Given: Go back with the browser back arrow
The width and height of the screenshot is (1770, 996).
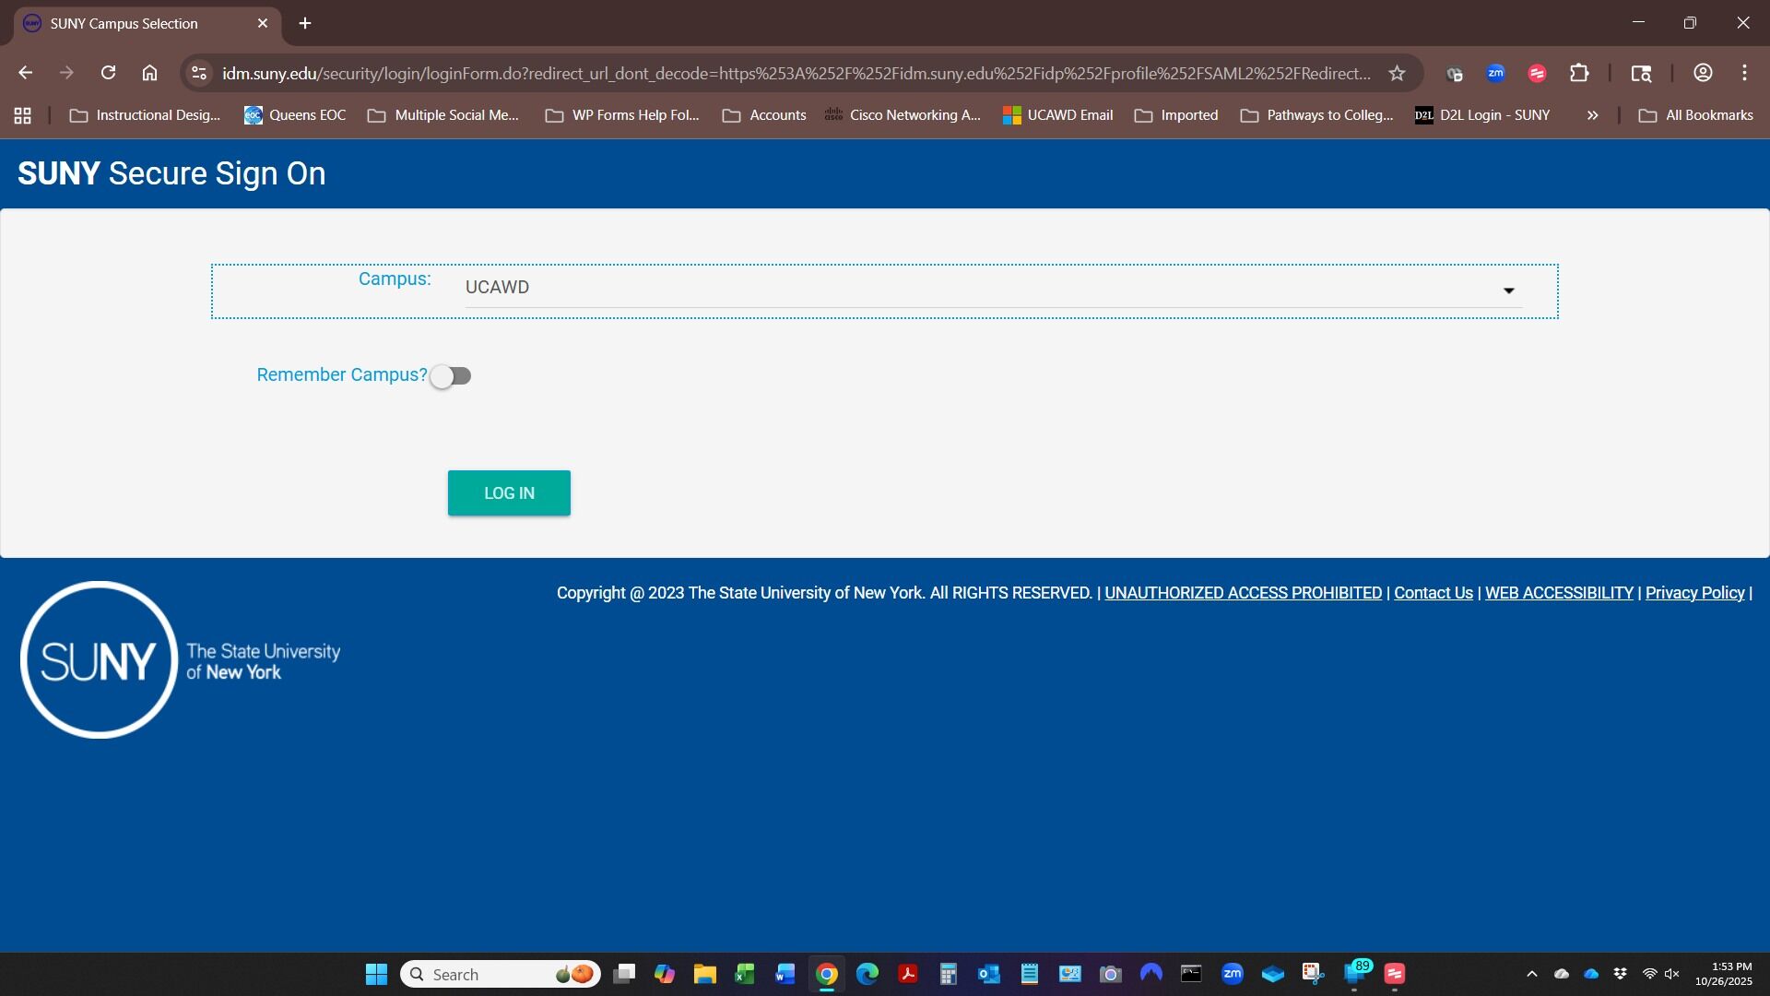Looking at the screenshot, I should point(25,73).
